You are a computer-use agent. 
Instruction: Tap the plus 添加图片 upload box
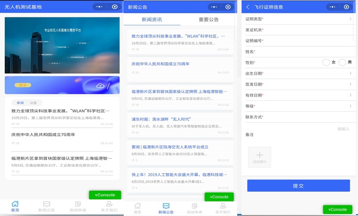pos(260,157)
